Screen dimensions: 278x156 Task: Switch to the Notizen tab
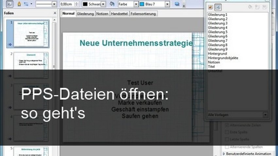pos(102,14)
